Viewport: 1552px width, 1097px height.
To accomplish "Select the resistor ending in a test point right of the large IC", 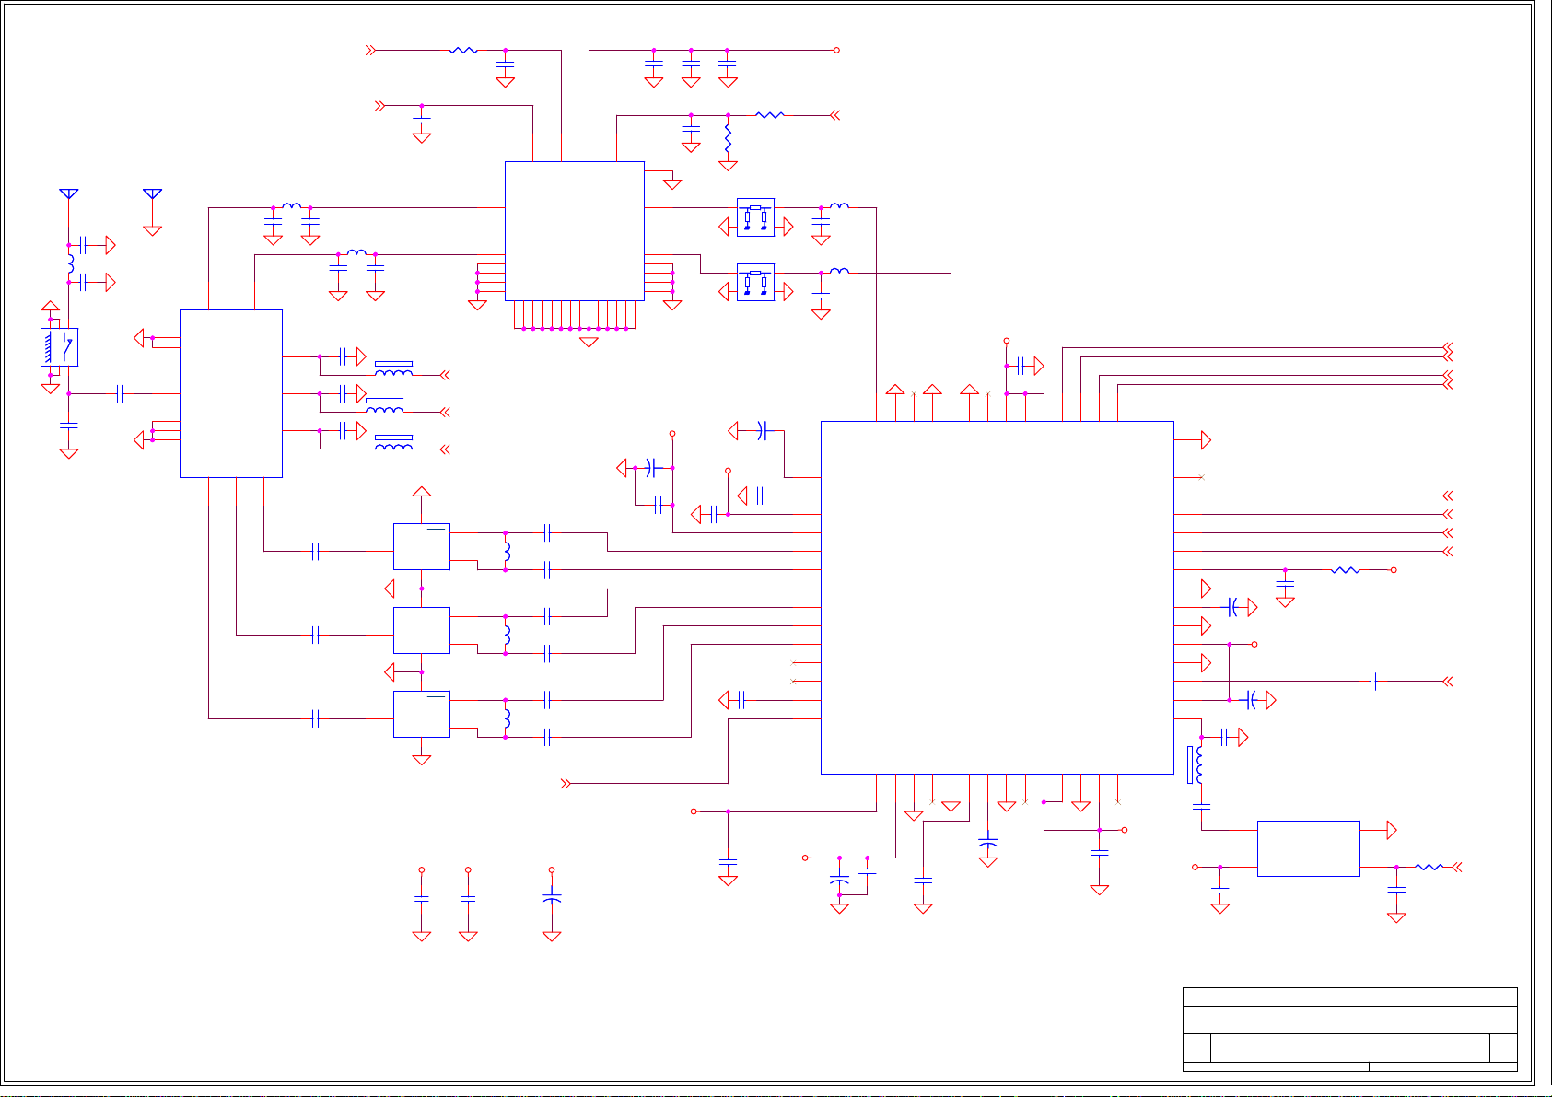I will [1346, 570].
